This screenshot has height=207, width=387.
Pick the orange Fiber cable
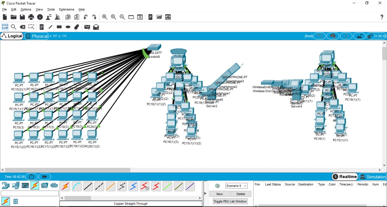coord(111,186)
